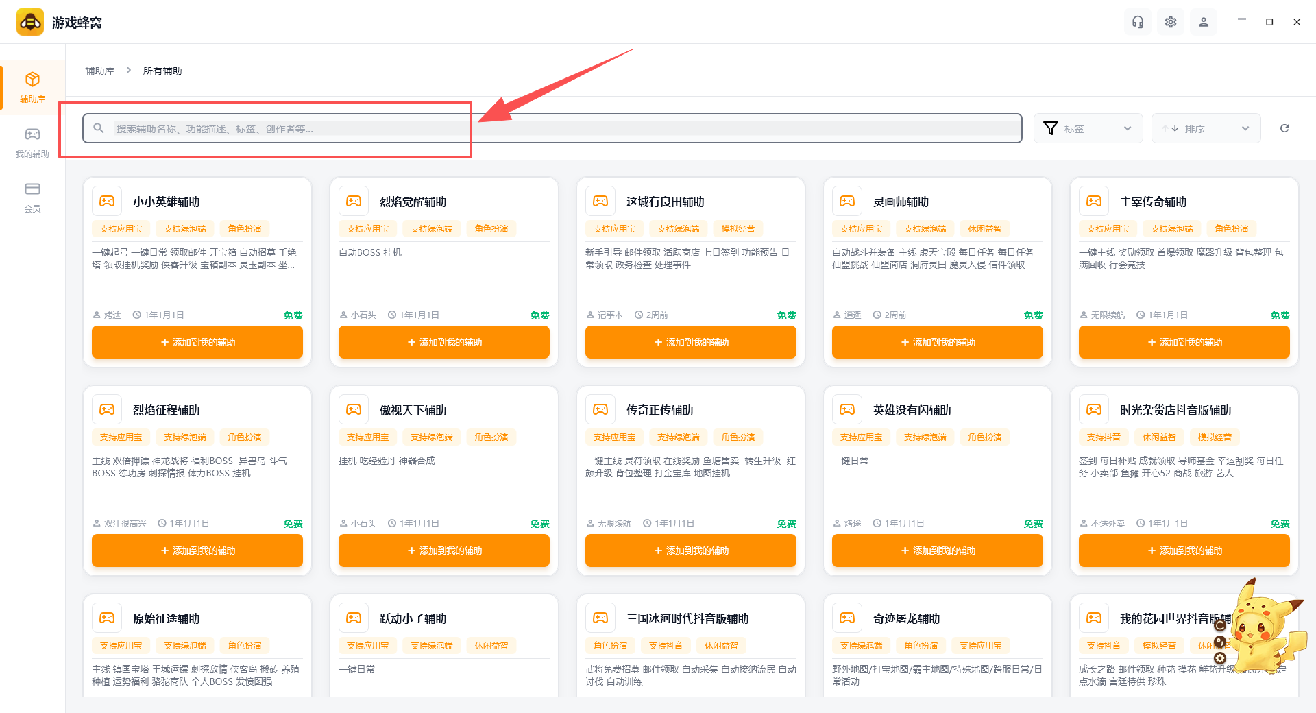Open the user account profile icon

pyautogui.click(x=1204, y=22)
